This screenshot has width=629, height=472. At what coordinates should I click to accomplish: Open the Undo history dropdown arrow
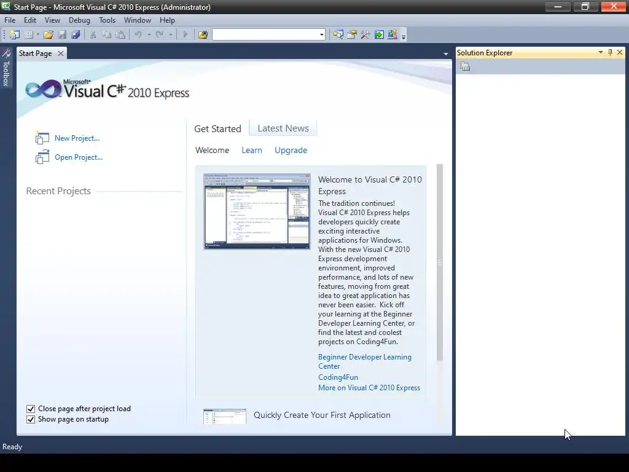pos(149,35)
